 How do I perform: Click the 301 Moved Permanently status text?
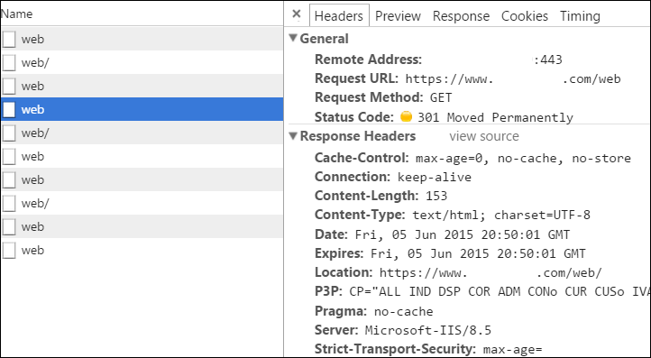[495, 117]
